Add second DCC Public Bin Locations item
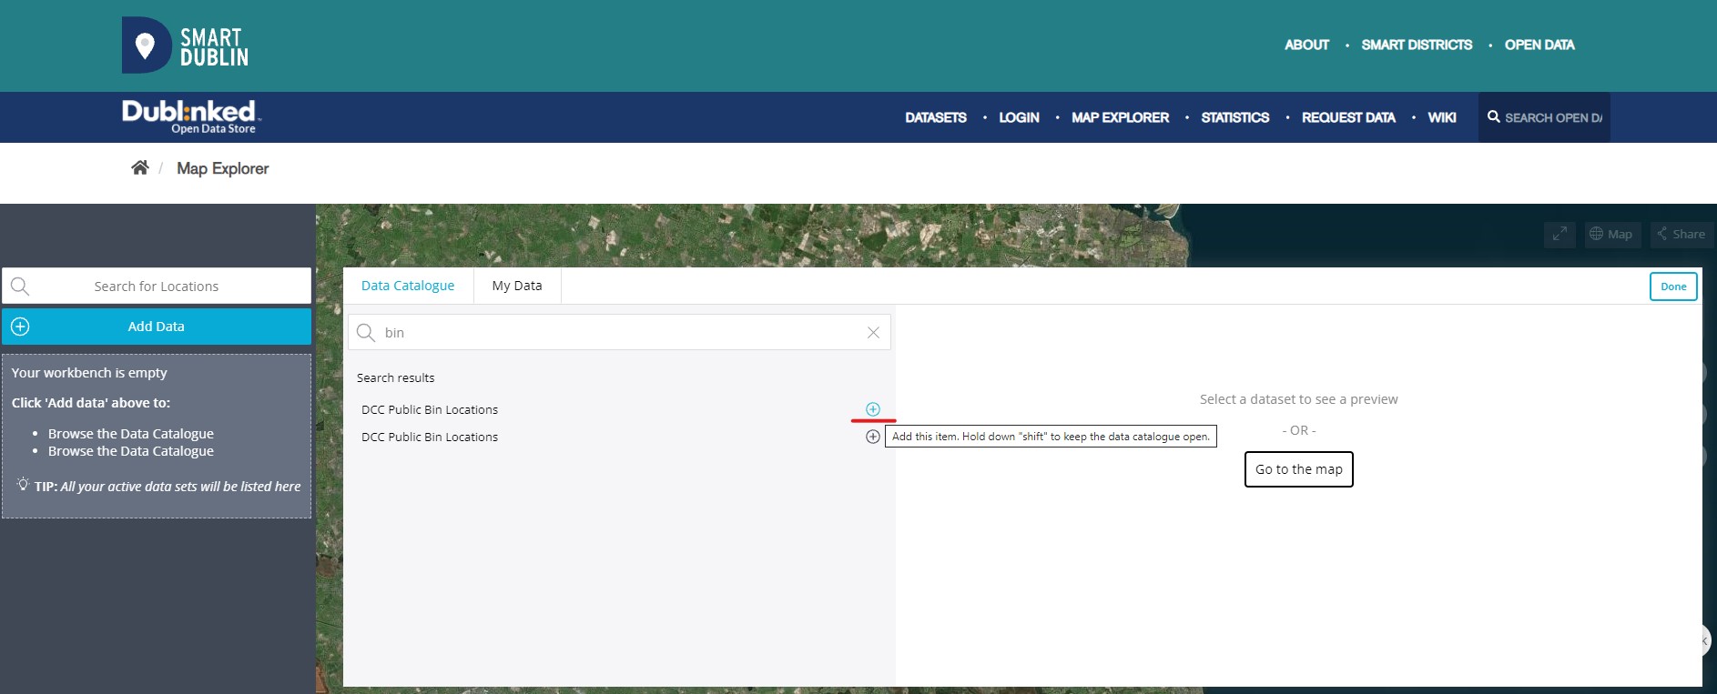 click(x=872, y=437)
